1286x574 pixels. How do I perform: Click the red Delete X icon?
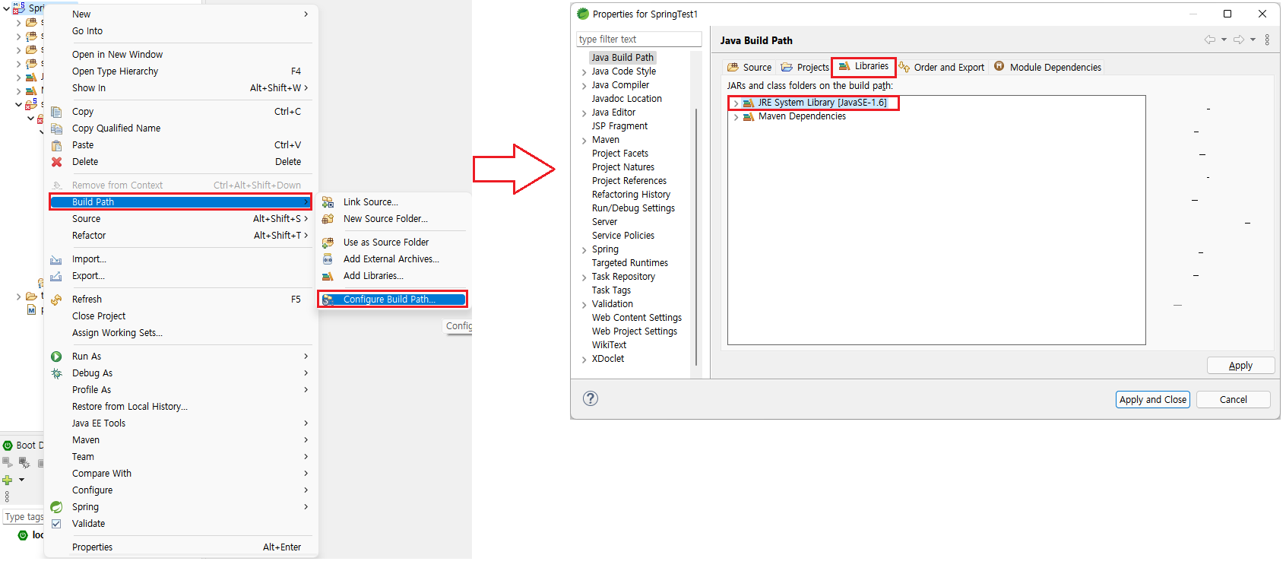(56, 162)
